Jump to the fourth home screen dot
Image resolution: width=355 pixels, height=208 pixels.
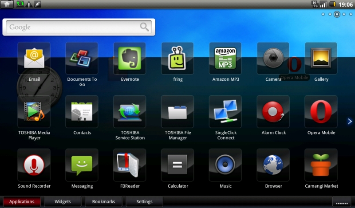click(x=344, y=14)
